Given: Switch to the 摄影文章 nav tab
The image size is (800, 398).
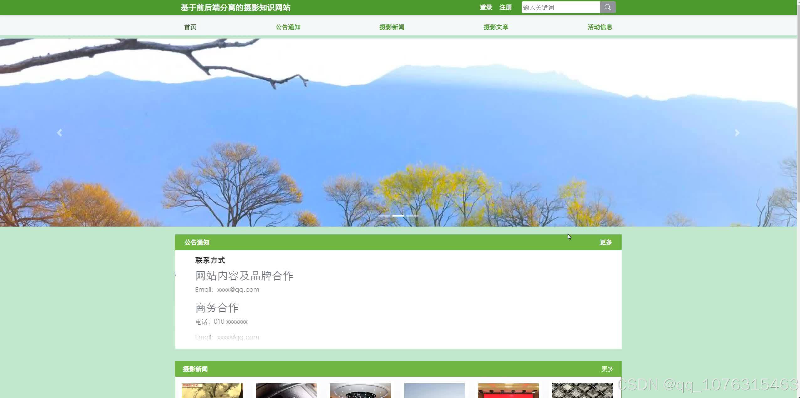Looking at the screenshot, I should pyautogui.click(x=496, y=27).
